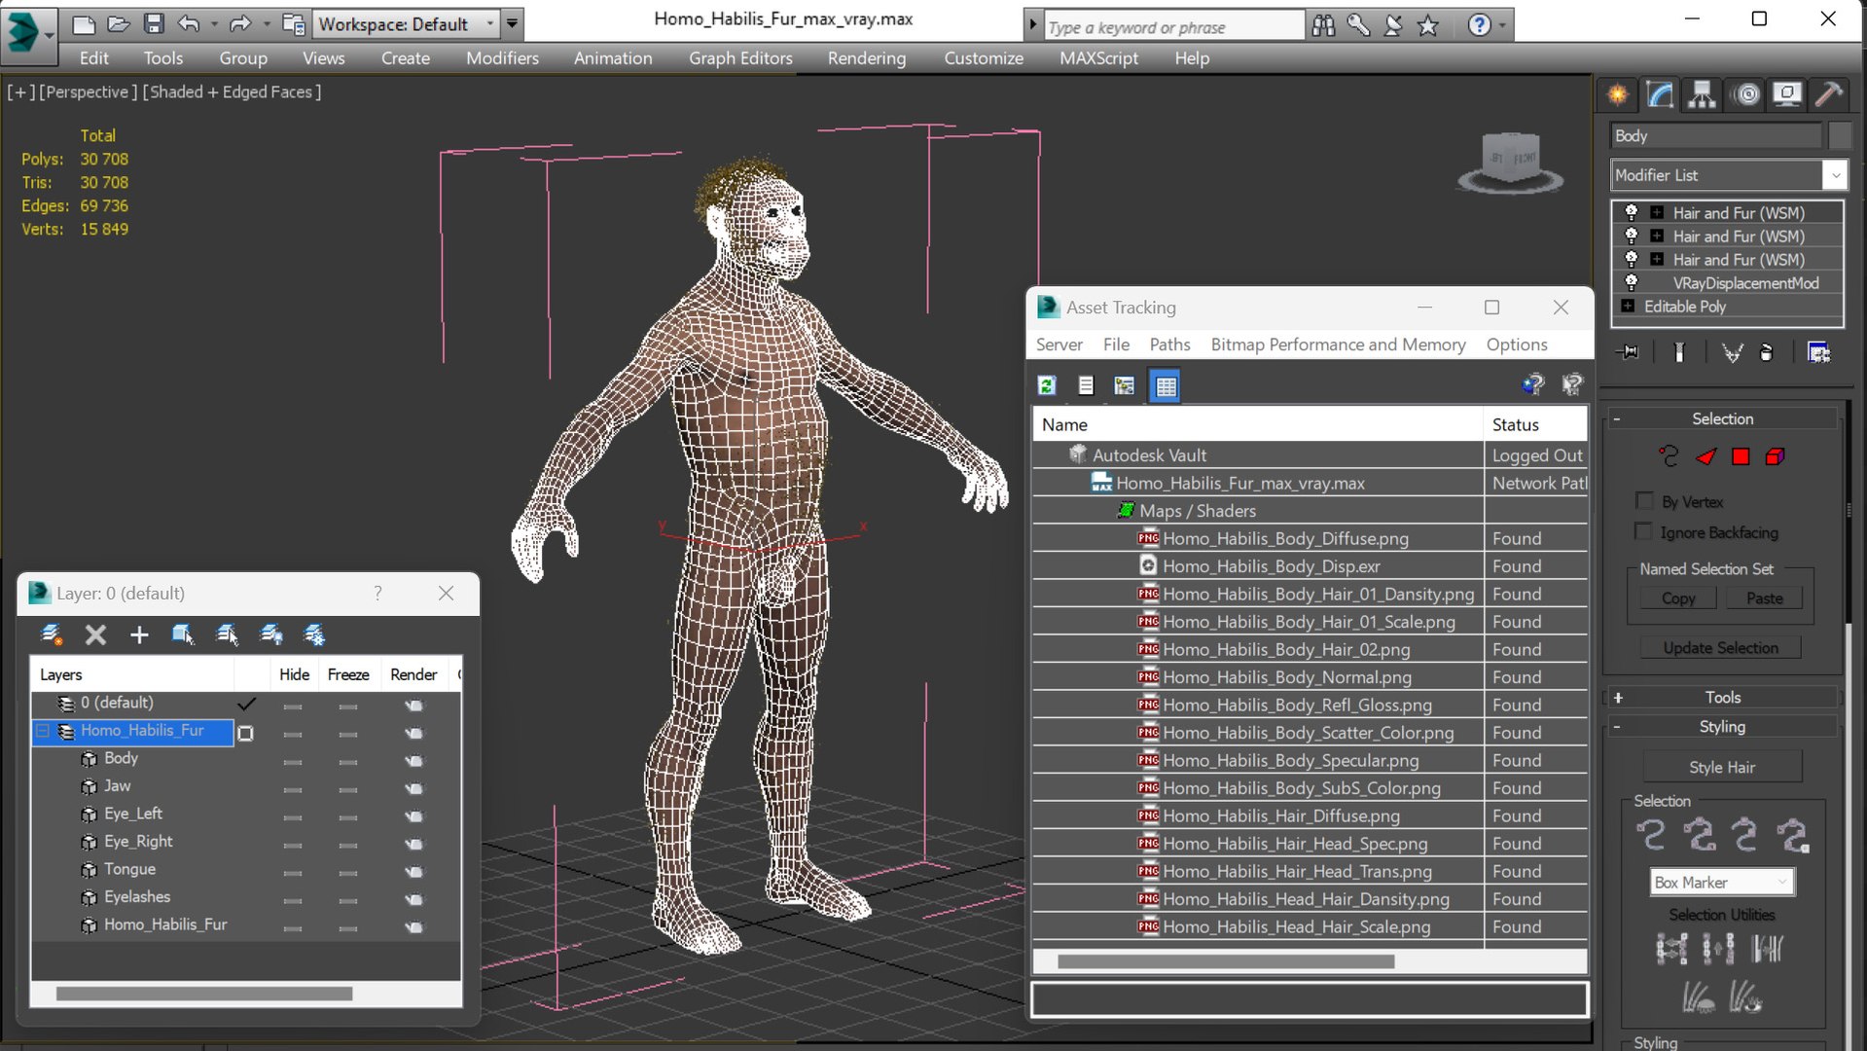Screen dimensions: 1867x1051
Task: Toggle the Homo_Habilis_Fur layer current box
Action: [245, 734]
